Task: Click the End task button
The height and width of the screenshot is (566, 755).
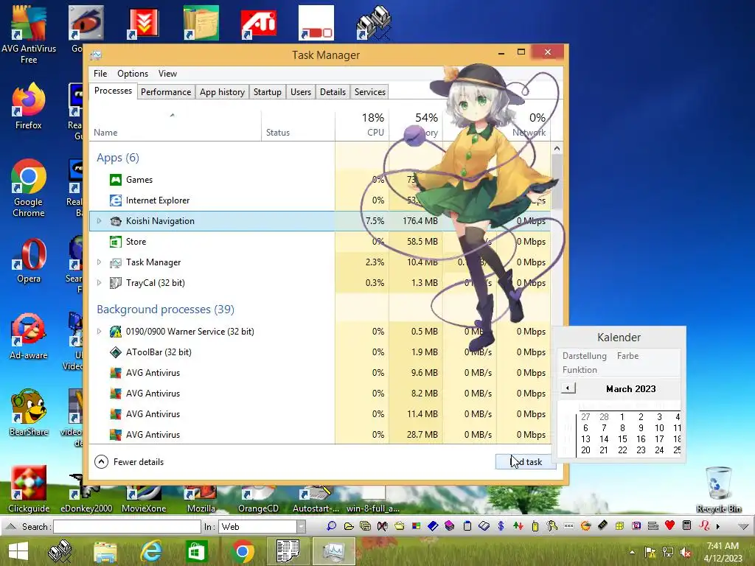Action: click(526, 462)
